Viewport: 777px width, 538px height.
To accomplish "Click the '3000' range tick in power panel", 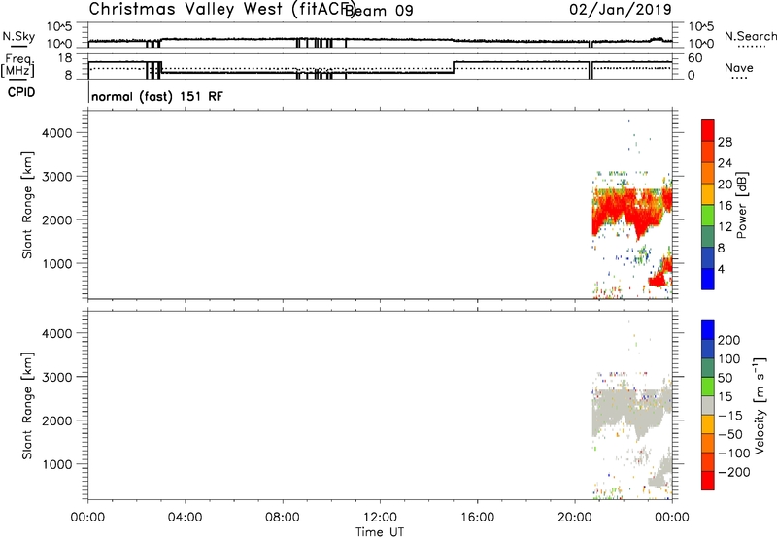I will pos(57,177).
